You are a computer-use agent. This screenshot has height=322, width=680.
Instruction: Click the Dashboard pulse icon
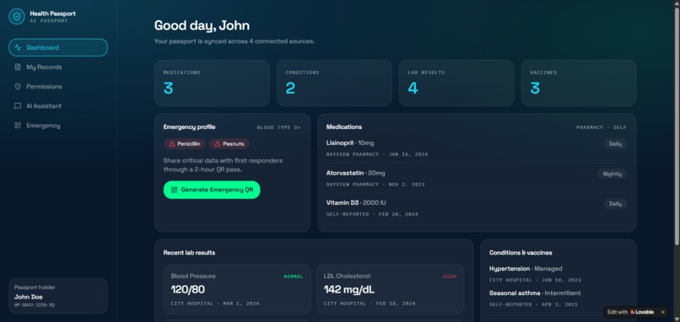pos(18,48)
